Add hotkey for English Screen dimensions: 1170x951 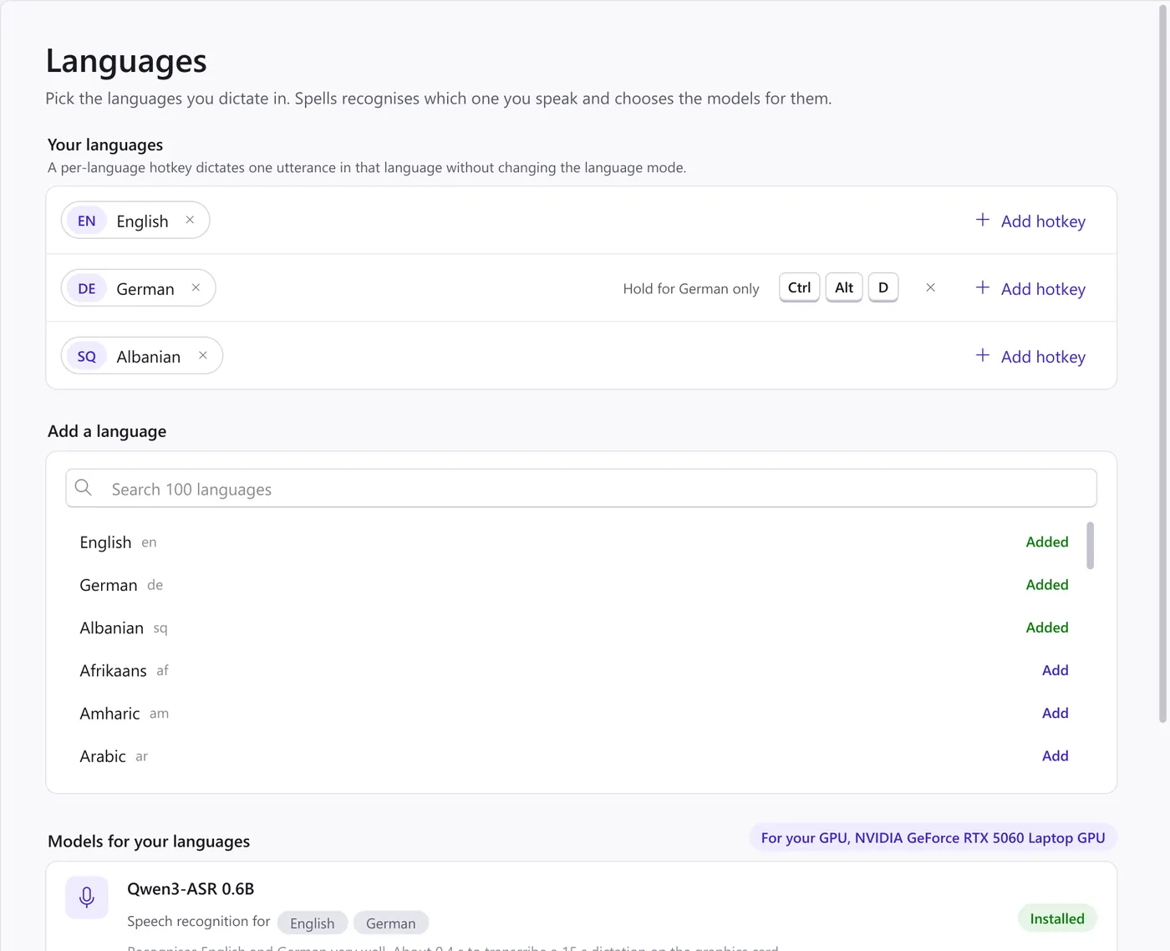[x=1030, y=221]
